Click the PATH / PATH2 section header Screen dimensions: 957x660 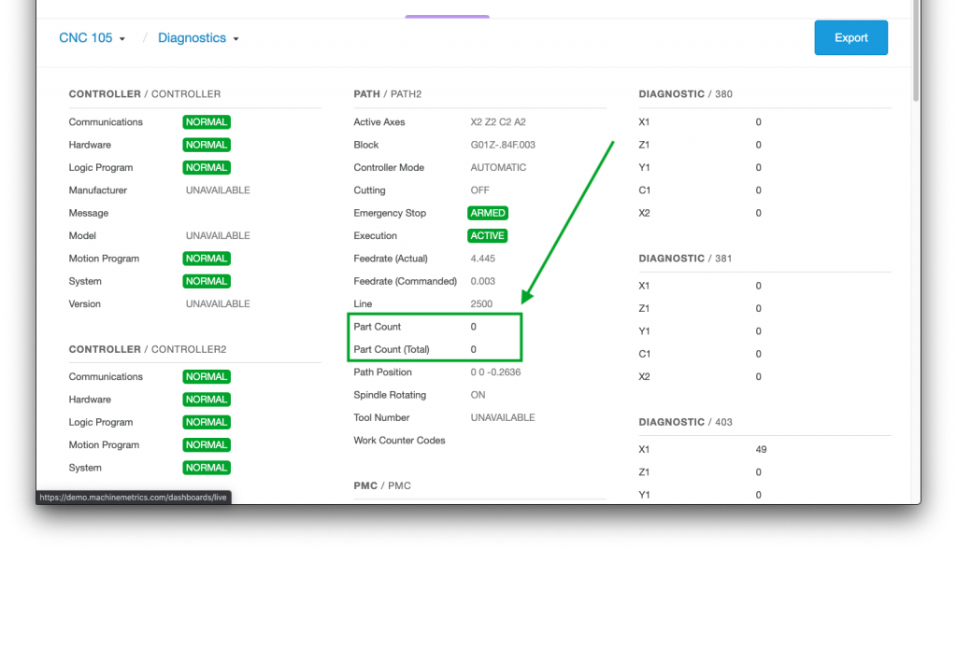tap(387, 94)
